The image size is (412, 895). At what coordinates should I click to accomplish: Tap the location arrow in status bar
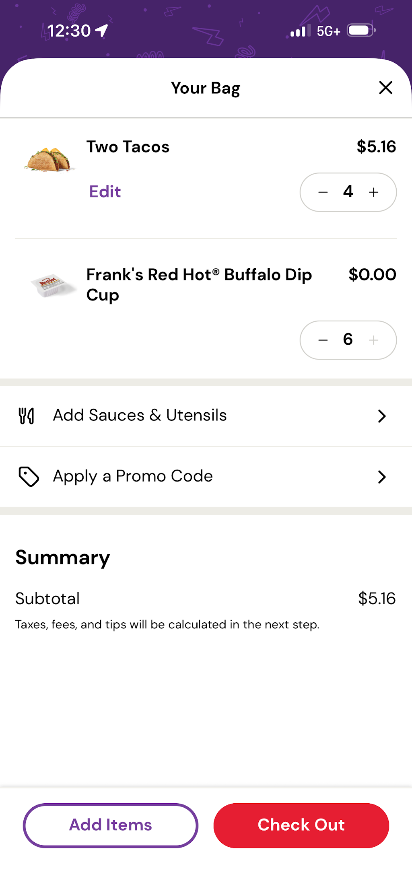click(102, 31)
